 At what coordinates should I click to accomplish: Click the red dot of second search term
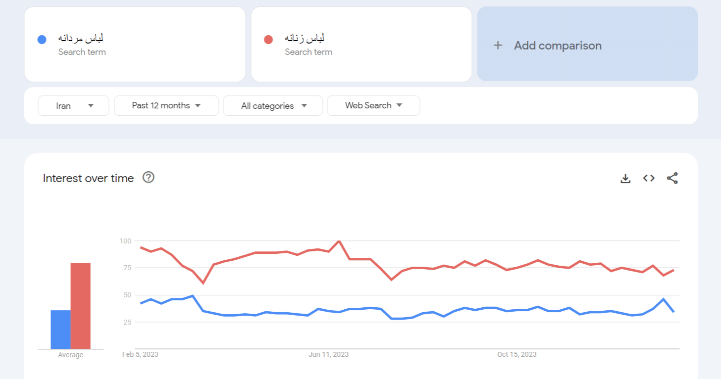point(268,40)
